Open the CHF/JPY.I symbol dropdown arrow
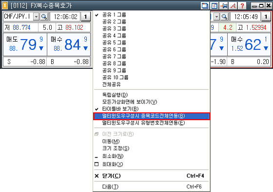Viewport: 273px width, 192px height. point(36,17)
